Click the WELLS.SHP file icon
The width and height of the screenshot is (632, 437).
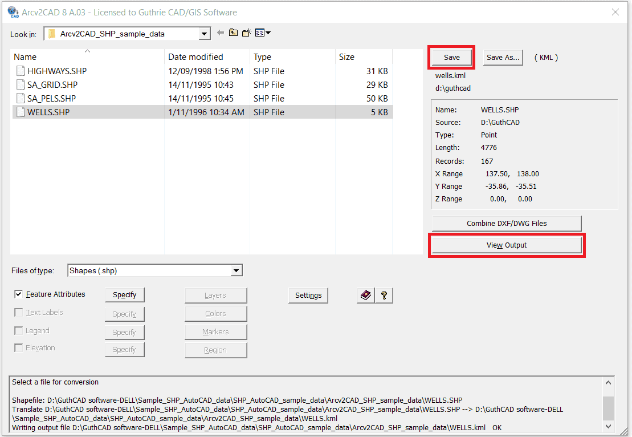click(21, 112)
